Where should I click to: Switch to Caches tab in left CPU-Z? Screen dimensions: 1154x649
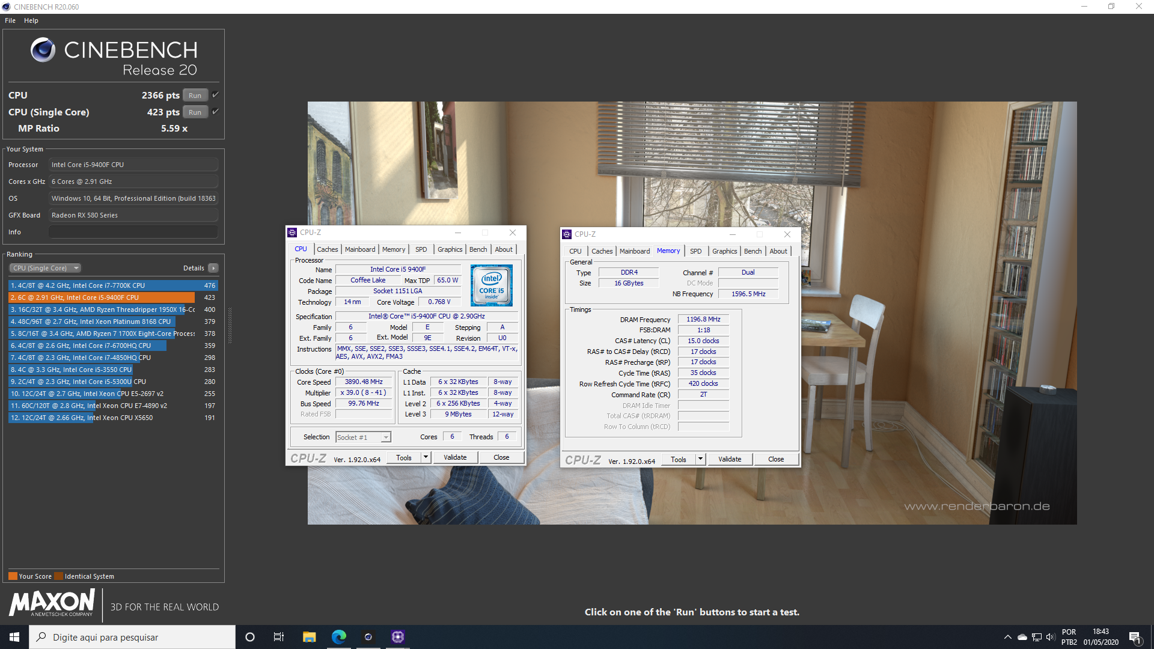pyautogui.click(x=328, y=249)
